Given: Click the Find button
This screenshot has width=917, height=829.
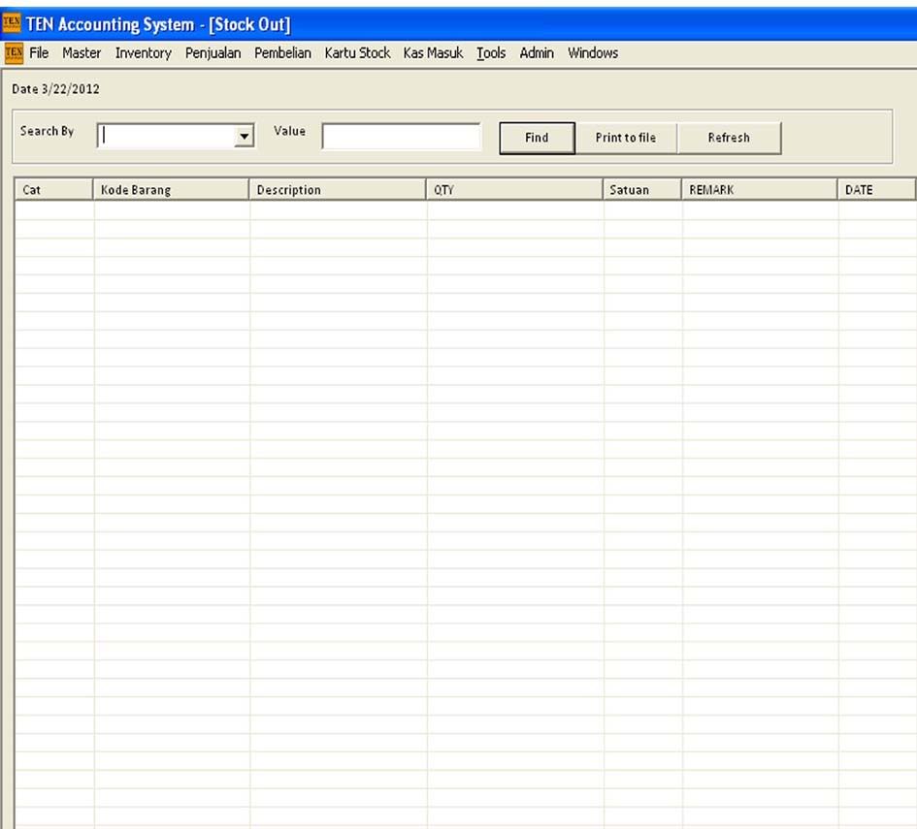Looking at the screenshot, I should click(x=537, y=138).
